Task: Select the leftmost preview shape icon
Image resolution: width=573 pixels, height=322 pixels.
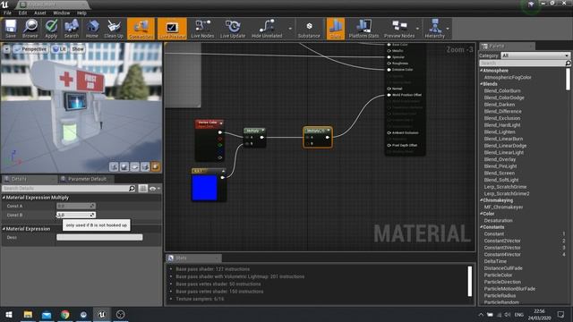Action: pos(114,167)
